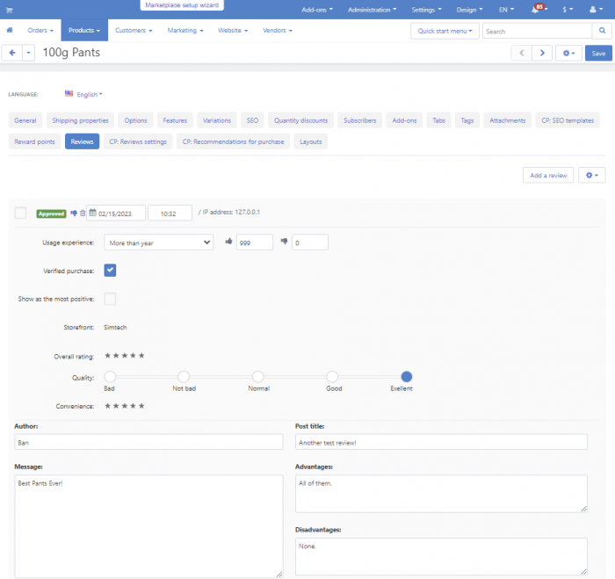This screenshot has height=579, width=615.
Task: Expand the Add-ons top menu
Action: tap(317, 10)
